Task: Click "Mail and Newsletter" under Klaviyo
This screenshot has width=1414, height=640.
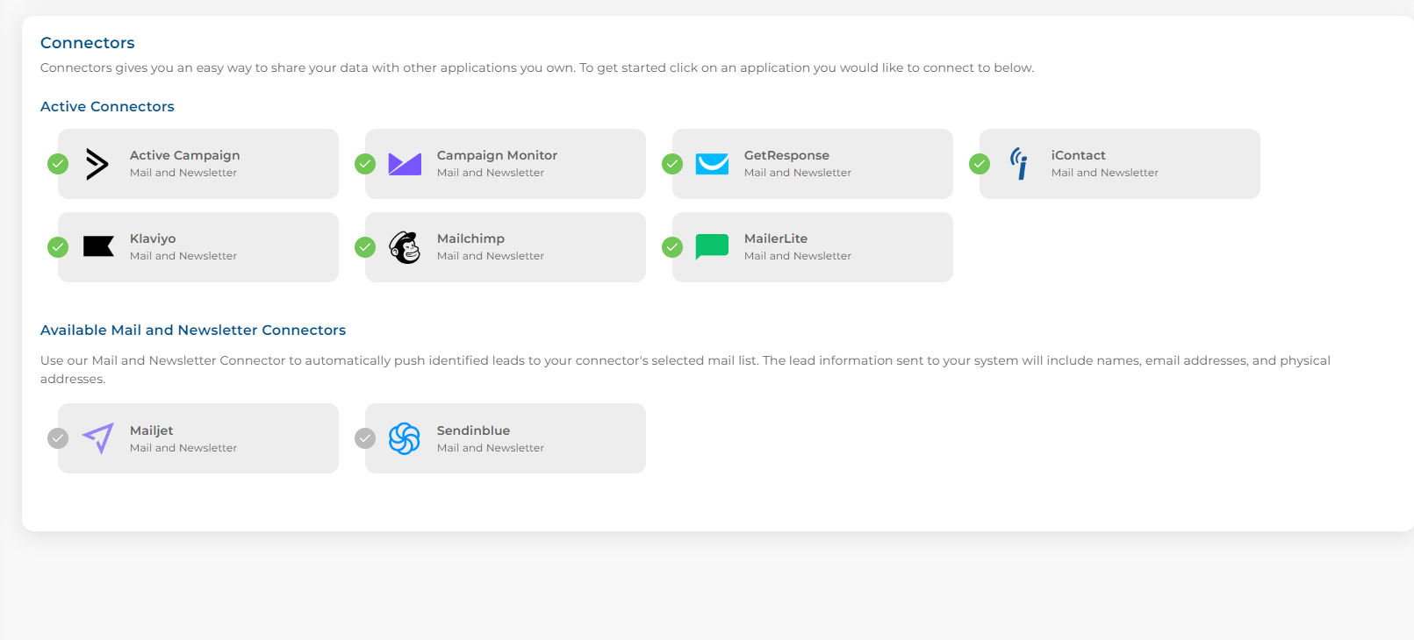Action: click(x=183, y=256)
